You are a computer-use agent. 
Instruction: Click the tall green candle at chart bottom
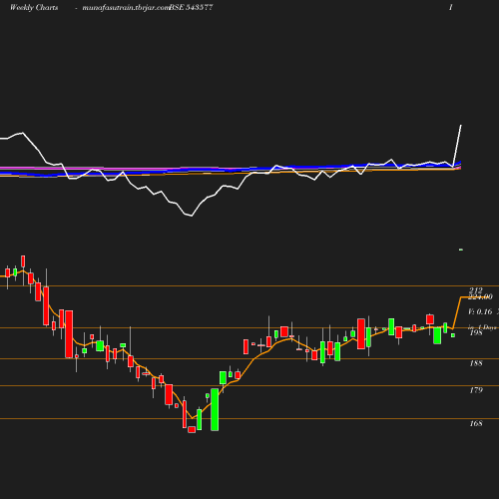pyautogui.click(x=215, y=409)
